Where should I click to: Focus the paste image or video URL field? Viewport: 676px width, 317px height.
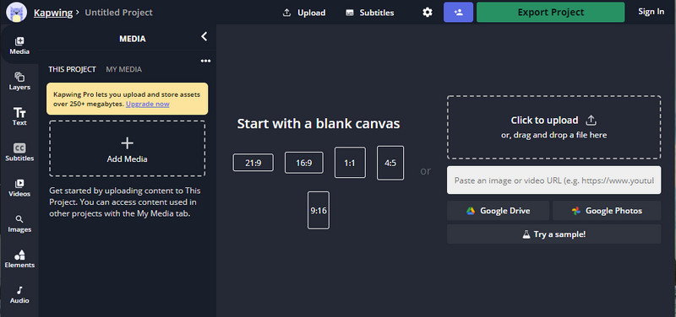tap(553, 180)
